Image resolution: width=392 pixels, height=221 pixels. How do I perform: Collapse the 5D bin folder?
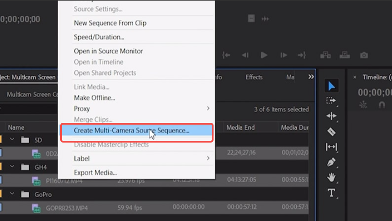tap(13, 140)
